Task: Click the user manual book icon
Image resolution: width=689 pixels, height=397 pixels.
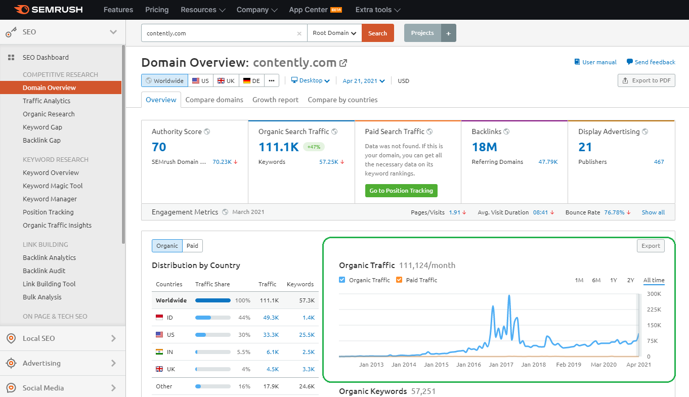Action: (x=577, y=62)
